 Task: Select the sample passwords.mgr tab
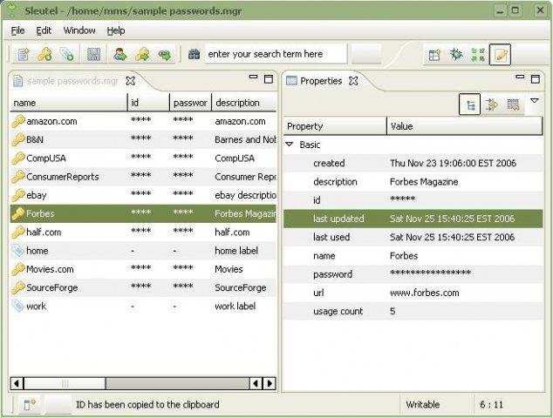(x=72, y=81)
